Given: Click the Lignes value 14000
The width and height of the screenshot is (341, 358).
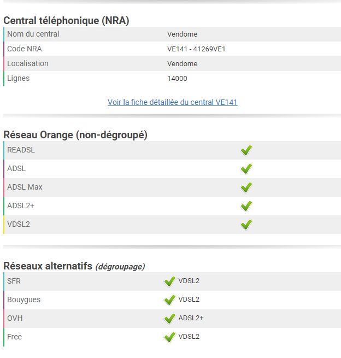Looking at the screenshot, I should coord(177,79).
